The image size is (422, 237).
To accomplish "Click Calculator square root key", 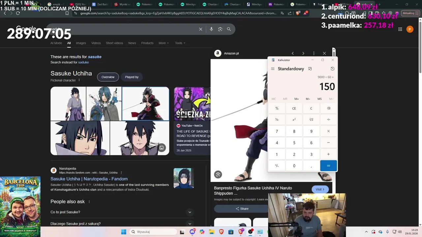I will [x=311, y=119].
